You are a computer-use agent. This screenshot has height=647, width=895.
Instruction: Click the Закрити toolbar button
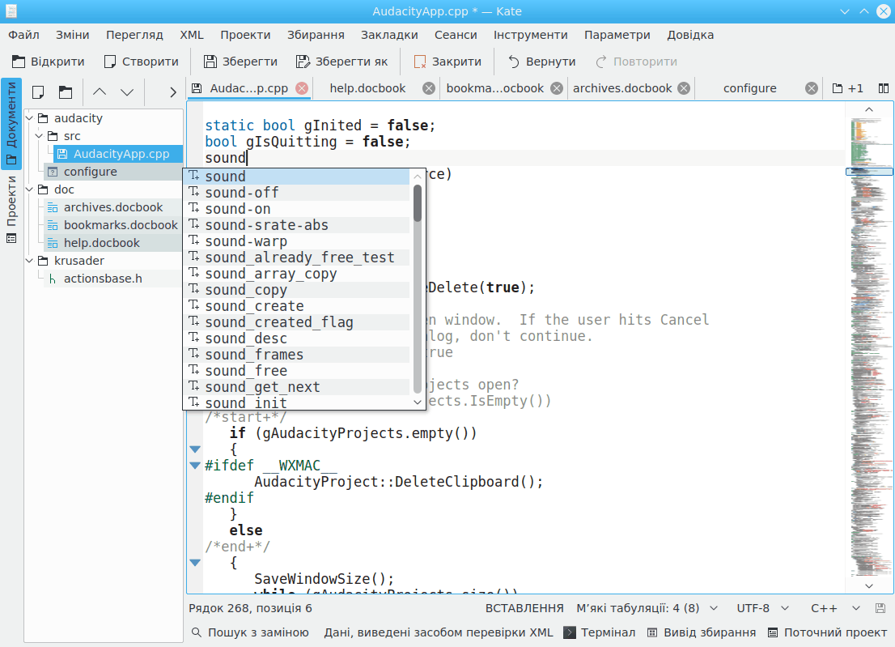pos(447,62)
